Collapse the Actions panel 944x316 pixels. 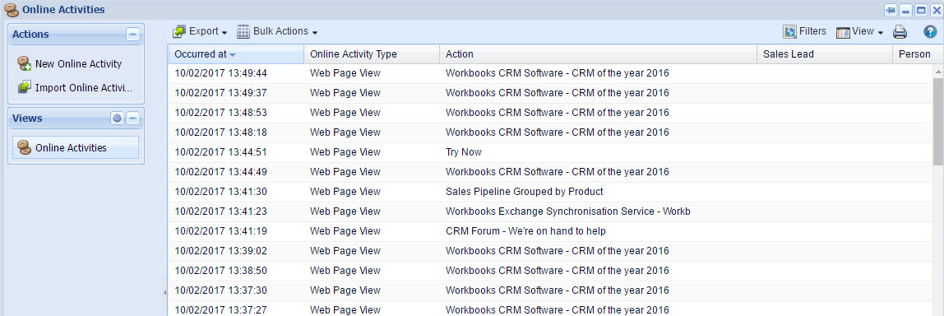pos(132,35)
